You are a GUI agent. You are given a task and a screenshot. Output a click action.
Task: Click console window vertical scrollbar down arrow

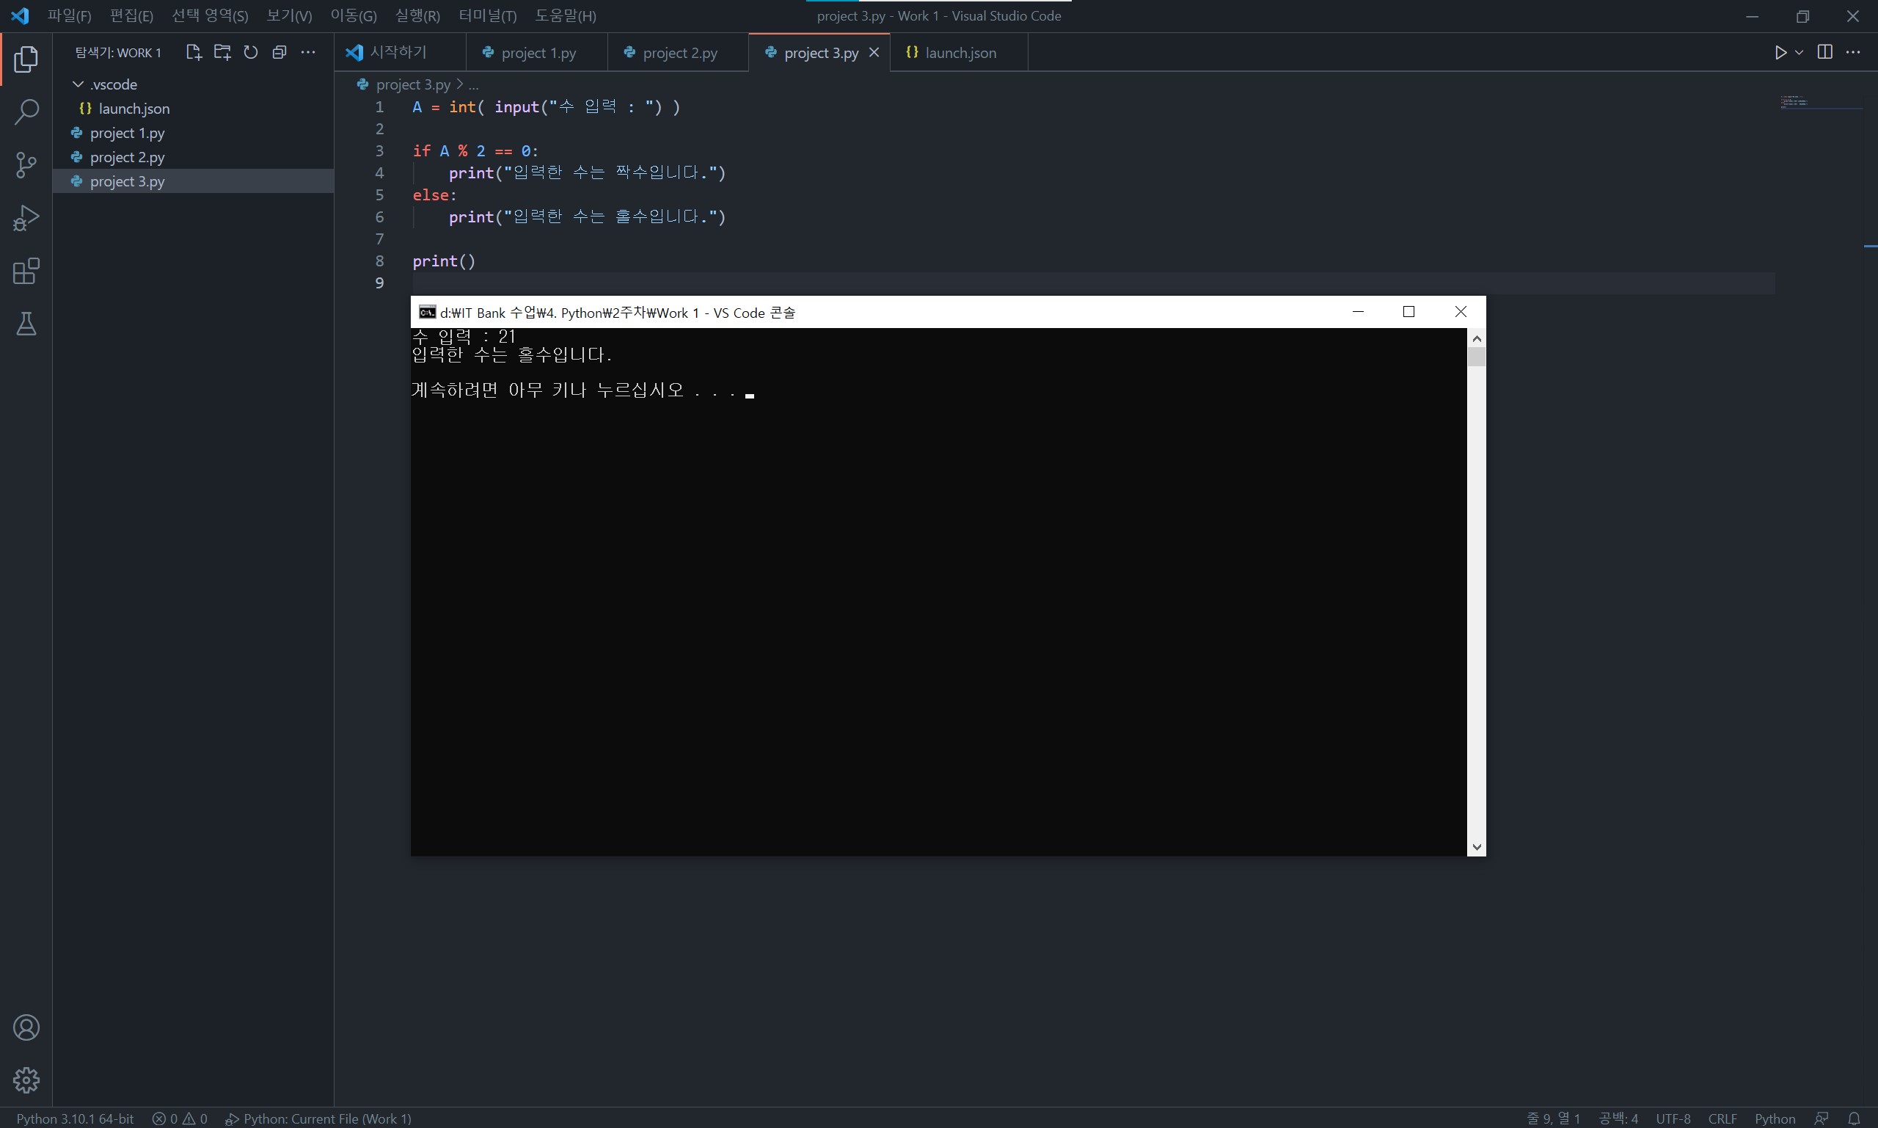tap(1476, 847)
